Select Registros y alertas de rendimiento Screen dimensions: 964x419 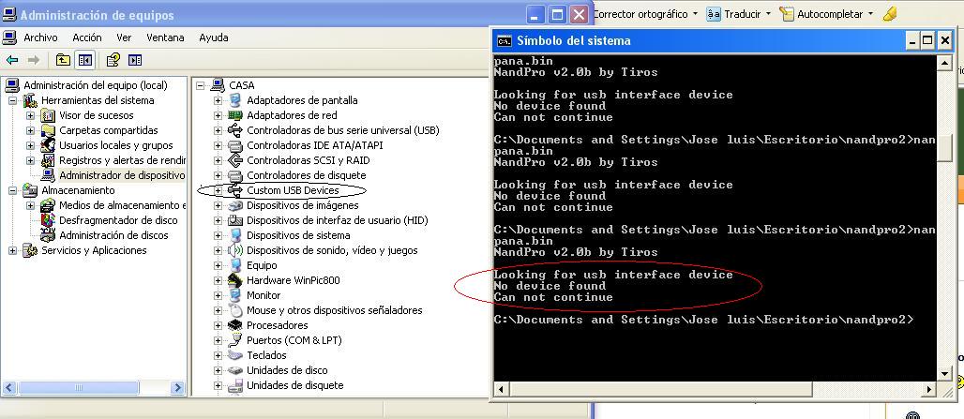tap(122, 160)
